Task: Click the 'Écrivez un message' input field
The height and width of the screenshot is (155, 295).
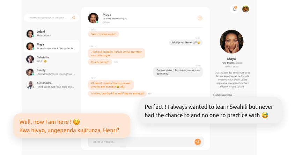Action: click(x=141, y=142)
